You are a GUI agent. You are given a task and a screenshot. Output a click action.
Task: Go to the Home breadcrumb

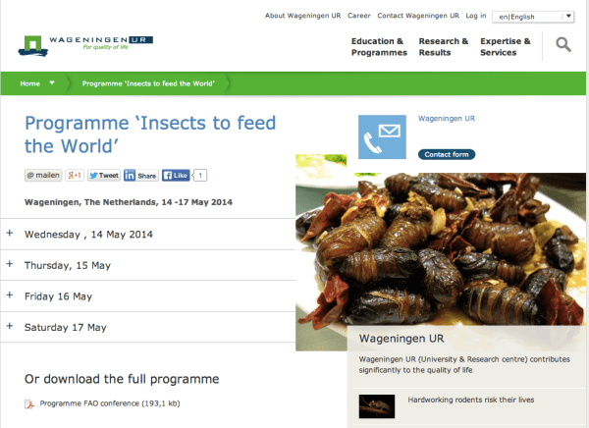pyautogui.click(x=30, y=83)
